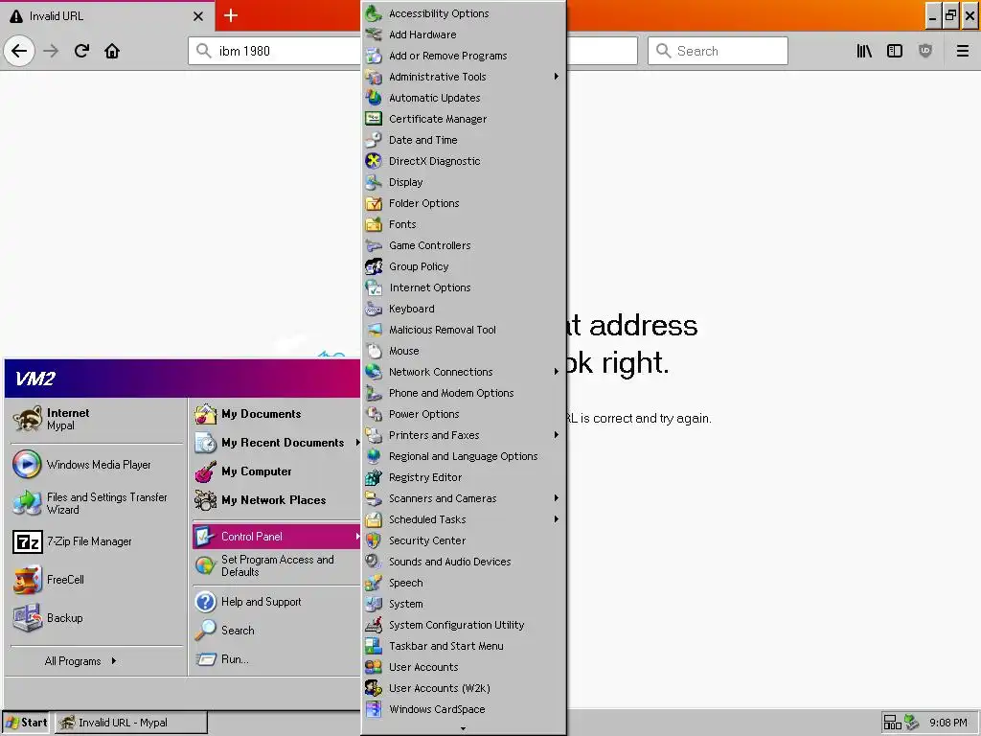Open Windows CardSpace entry
The image size is (981, 736).
point(464,709)
